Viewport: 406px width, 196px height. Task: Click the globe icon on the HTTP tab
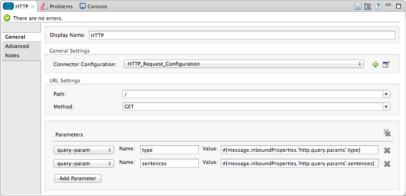point(8,7)
